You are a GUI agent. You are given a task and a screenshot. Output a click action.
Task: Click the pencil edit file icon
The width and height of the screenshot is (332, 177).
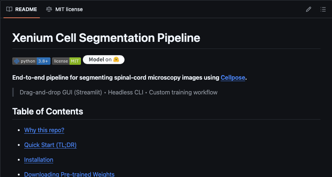click(309, 9)
